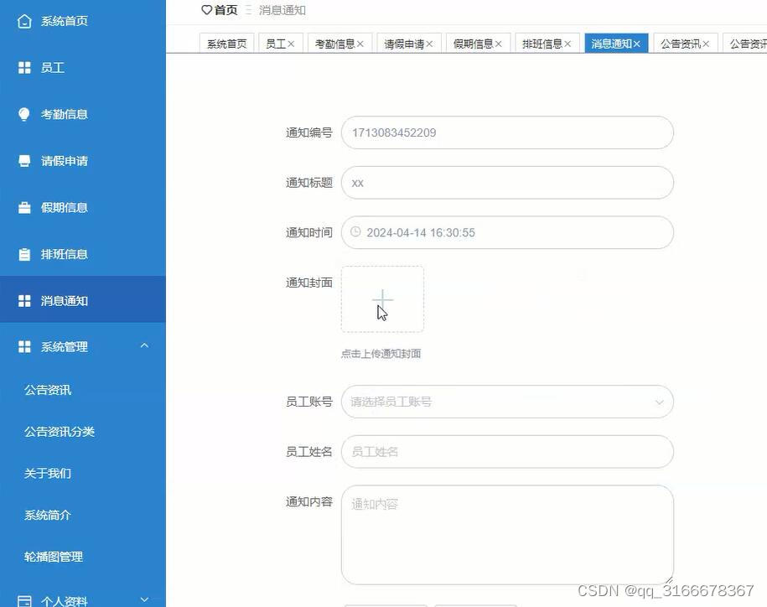The height and width of the screenshot is (607, 767).
Task: Click the card icon next to 个人资料
Action: 24,600
